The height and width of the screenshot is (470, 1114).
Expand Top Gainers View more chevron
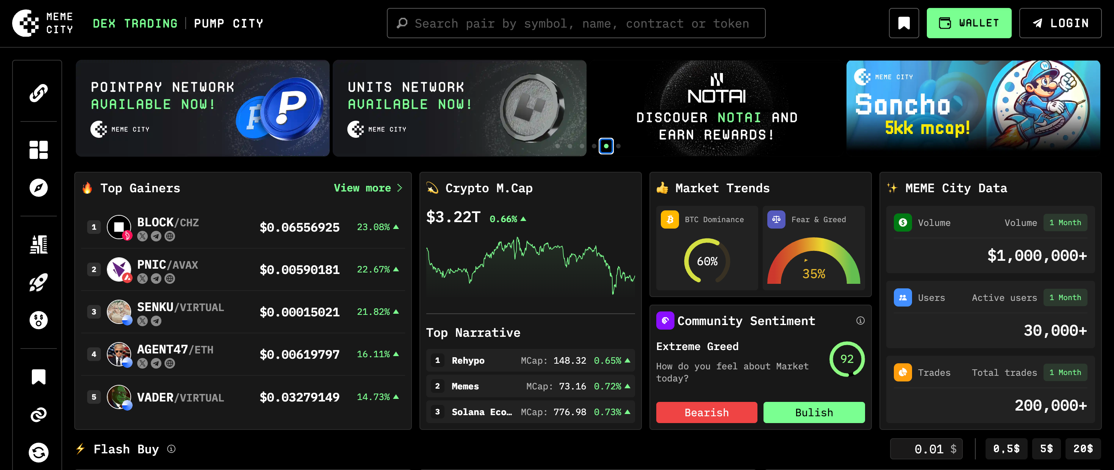coord(400,188)
